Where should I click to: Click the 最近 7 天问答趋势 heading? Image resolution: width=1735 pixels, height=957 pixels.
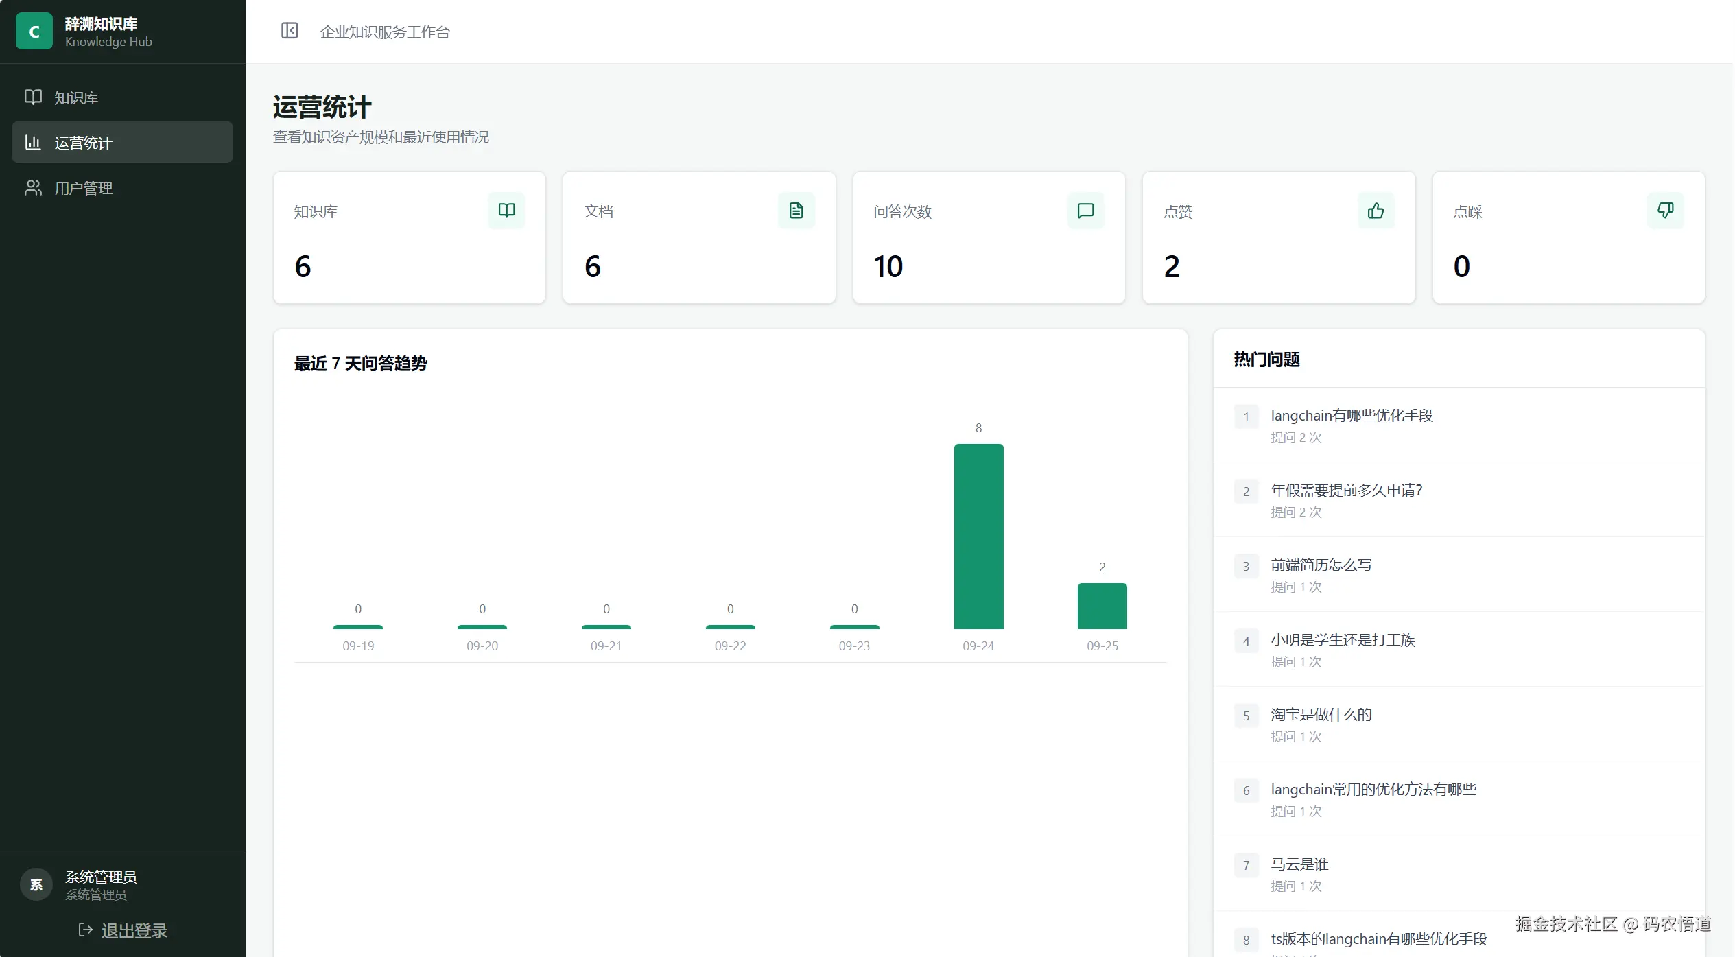click(x=361, y=364)
